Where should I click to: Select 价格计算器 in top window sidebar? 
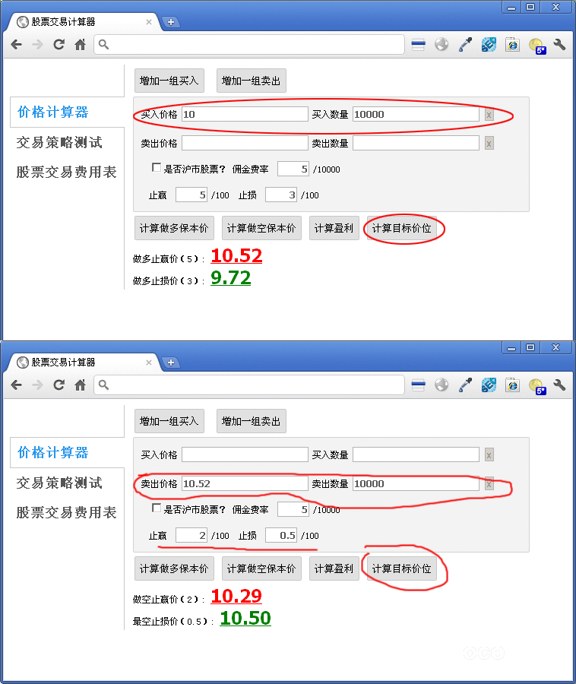[52, 112]
